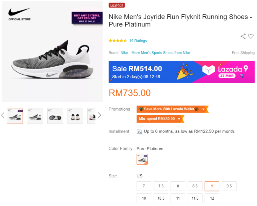This screenshot has height=206, width=257.
Task: Open More Men's Sports Shoes from Nike
Action: [161, 53]
